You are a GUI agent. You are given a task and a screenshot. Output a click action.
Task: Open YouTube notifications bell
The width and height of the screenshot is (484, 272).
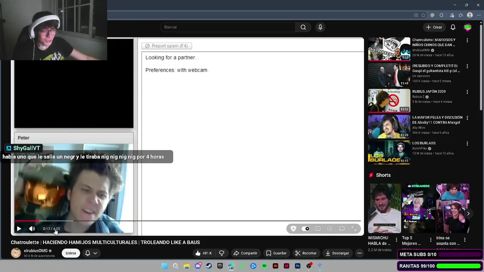pos(453,27)
